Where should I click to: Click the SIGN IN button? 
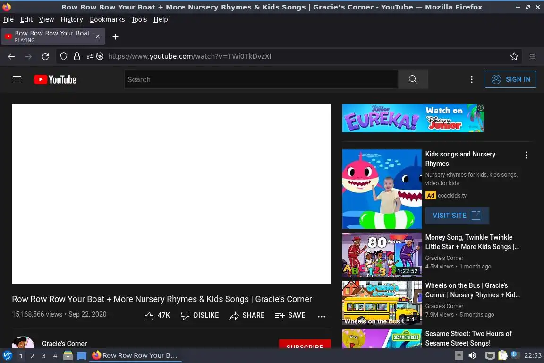click(510, 79)
